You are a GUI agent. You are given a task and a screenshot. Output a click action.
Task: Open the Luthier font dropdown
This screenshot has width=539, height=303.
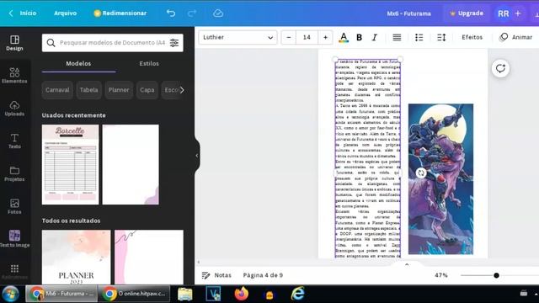(237, 37)
